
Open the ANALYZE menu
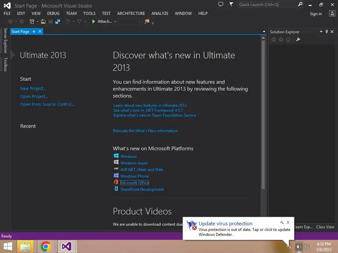(160, 13)
